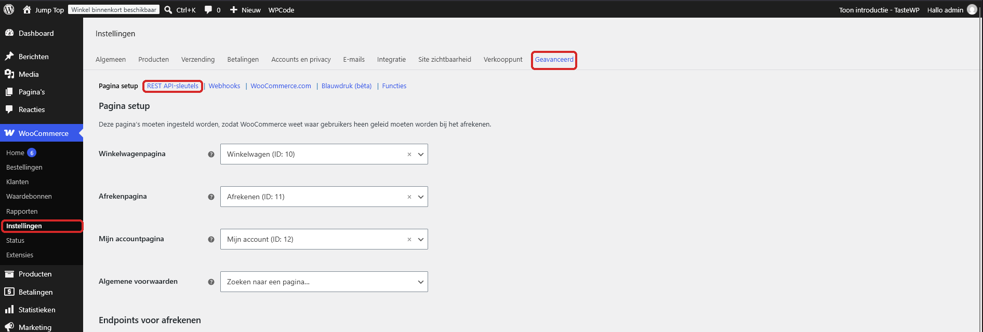Screen dimensions: 983x332
Task: Switch to the Site zichtbaarheid tab
Action: tap(445, 59)
